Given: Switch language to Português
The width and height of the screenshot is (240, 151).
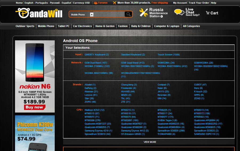Looking at the screenshot, I should (x=42, y=3).
